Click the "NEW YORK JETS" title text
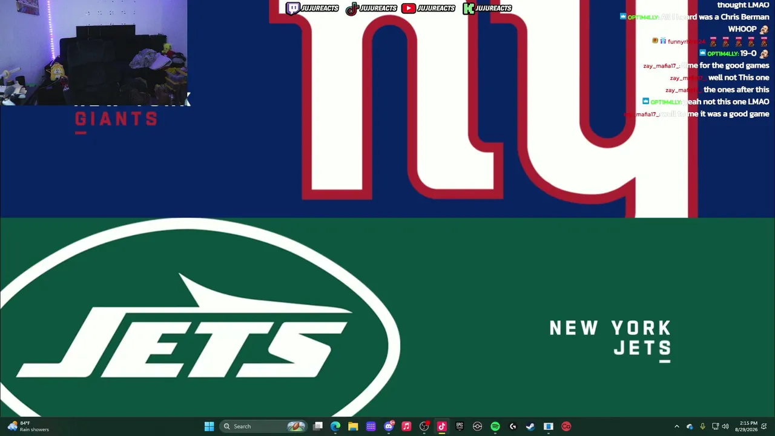Screen dimensions: 775x436 (610, 338)
